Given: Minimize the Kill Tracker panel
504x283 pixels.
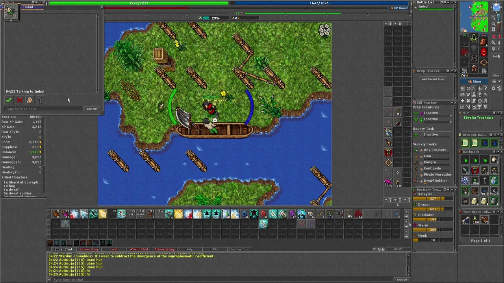Looking at the screenshot, I should tap(451, 103).
